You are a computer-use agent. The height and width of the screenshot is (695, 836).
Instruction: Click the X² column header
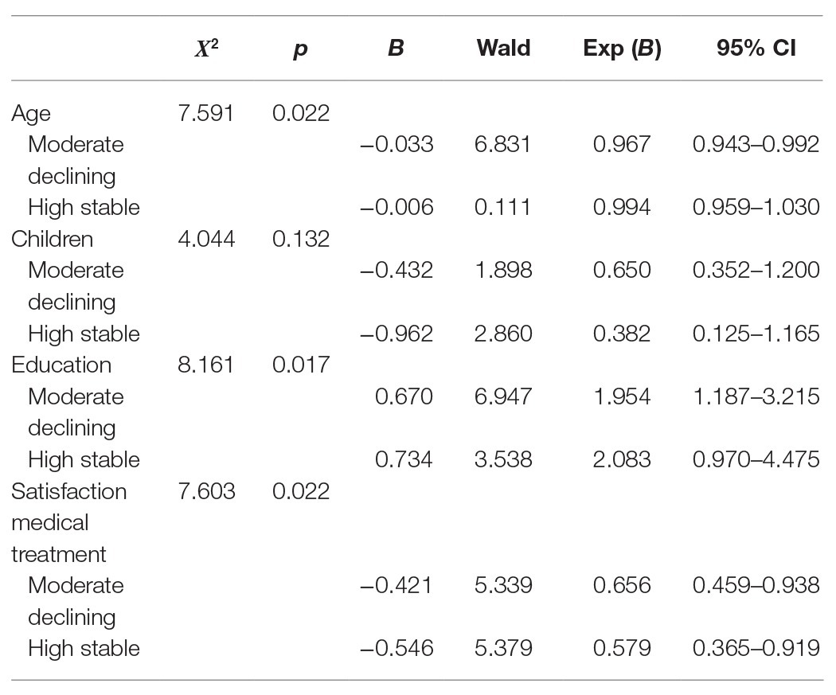(x=206, y=49)
